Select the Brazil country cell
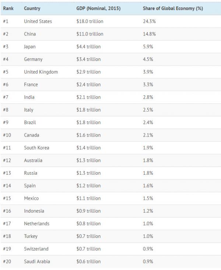The image size is (221, 270). coord(30,123)
